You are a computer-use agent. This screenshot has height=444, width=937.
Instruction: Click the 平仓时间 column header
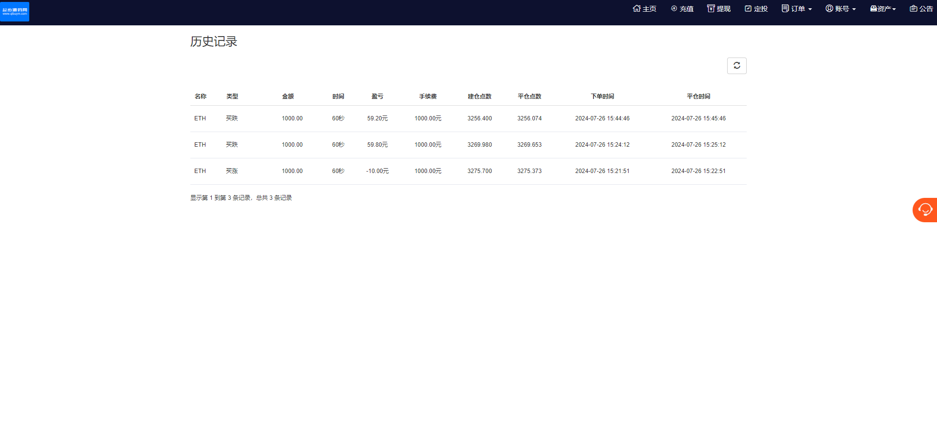(x=698, y=97)
